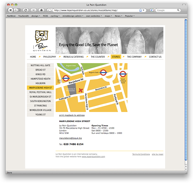
Task: Select the SOUTH KENSINGTON store
Action: [x=40, y=101]
